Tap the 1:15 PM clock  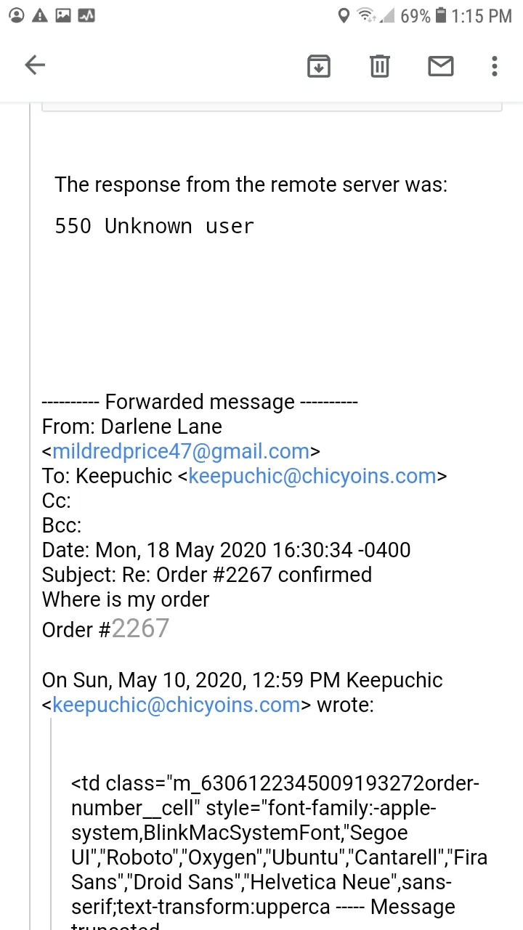(x=482, y=15)
